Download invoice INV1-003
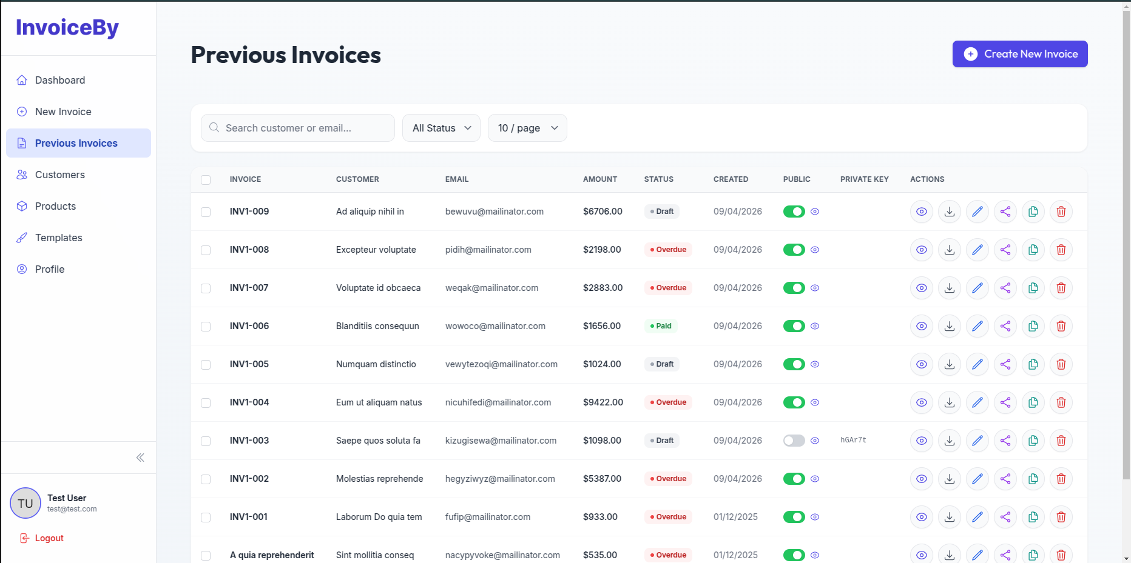1131x563 pixels. (x=950, y=441)
